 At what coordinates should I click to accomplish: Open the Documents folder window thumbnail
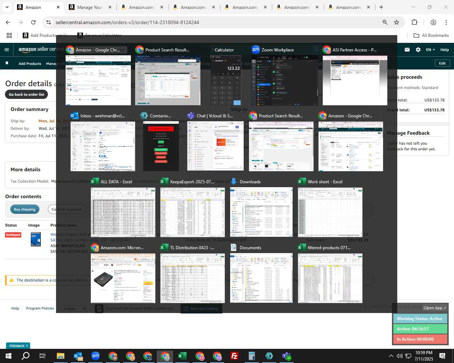pyautogui.click(x=261, y=278)
